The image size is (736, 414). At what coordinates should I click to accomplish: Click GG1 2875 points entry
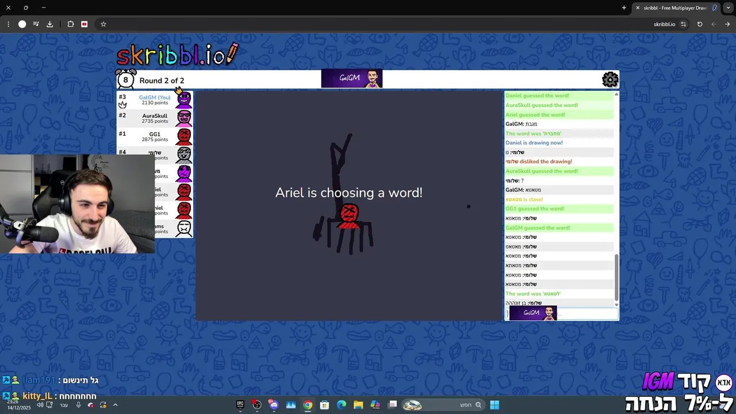[155, 137]
